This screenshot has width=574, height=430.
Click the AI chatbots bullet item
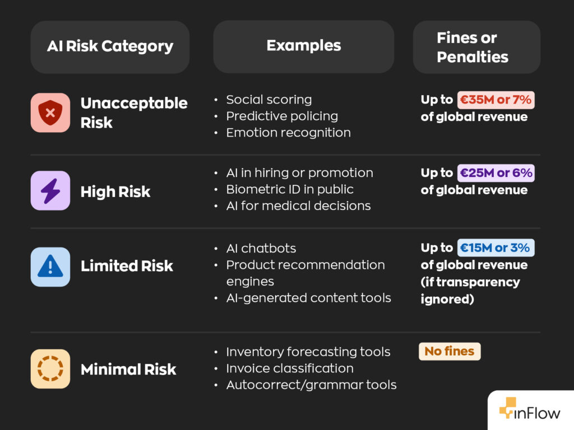261,248
